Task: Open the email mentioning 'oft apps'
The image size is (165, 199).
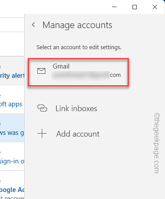Action: (x=12, y=99)
